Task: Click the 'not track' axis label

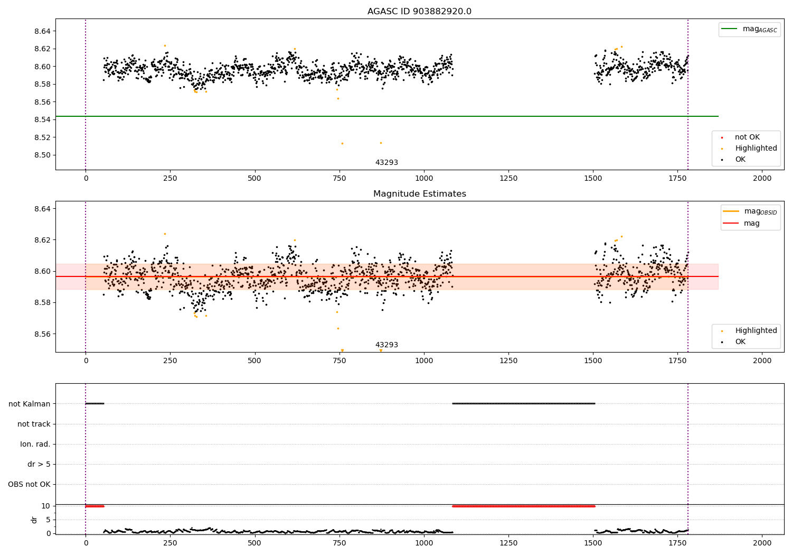Action: pyautogui.click(x=34, y=424)
